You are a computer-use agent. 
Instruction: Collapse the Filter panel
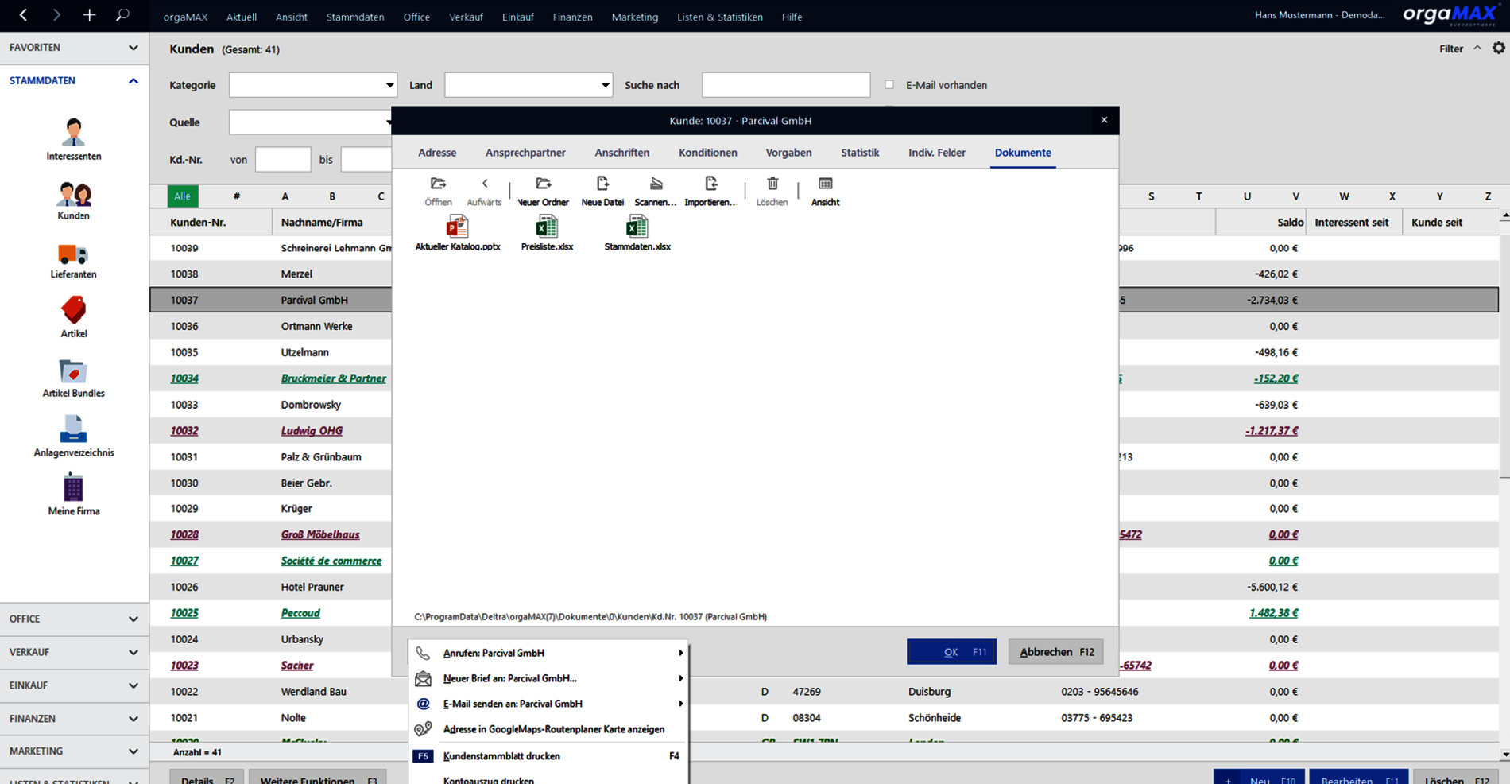click(x=1477, y=48)
